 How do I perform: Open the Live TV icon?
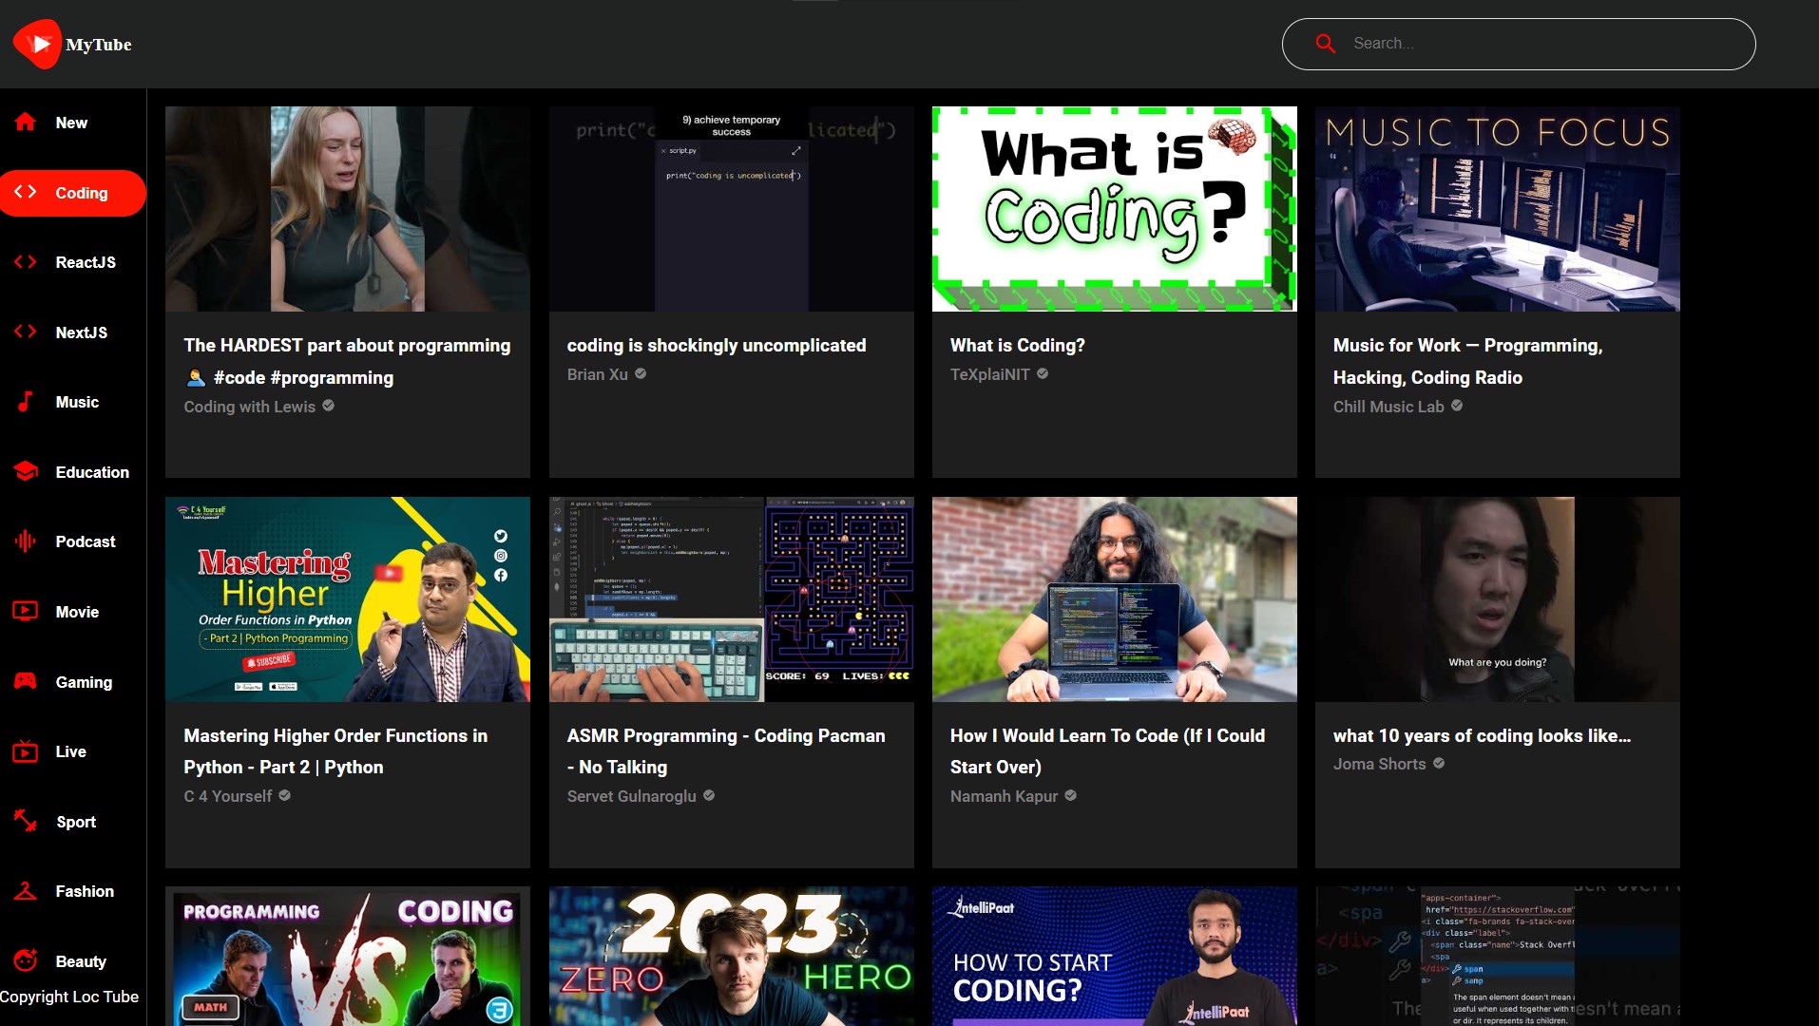26,751
